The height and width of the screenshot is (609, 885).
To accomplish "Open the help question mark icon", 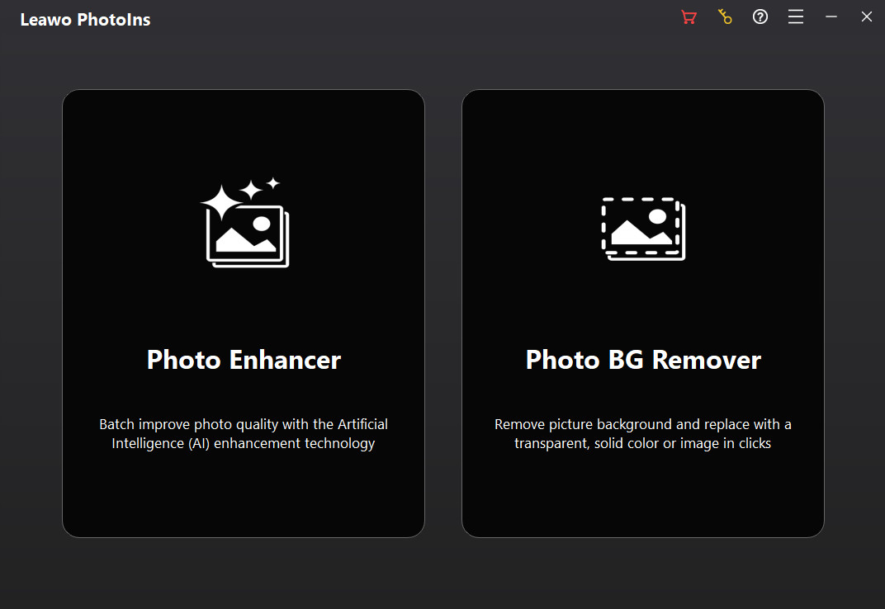I will [x=760, y=17].
